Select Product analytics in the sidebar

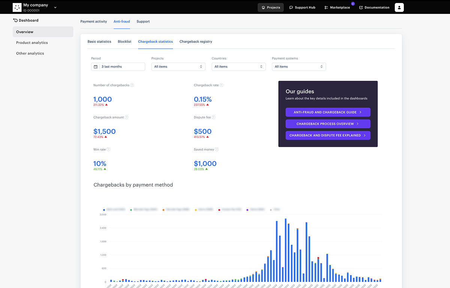click(x=32, y=43)
